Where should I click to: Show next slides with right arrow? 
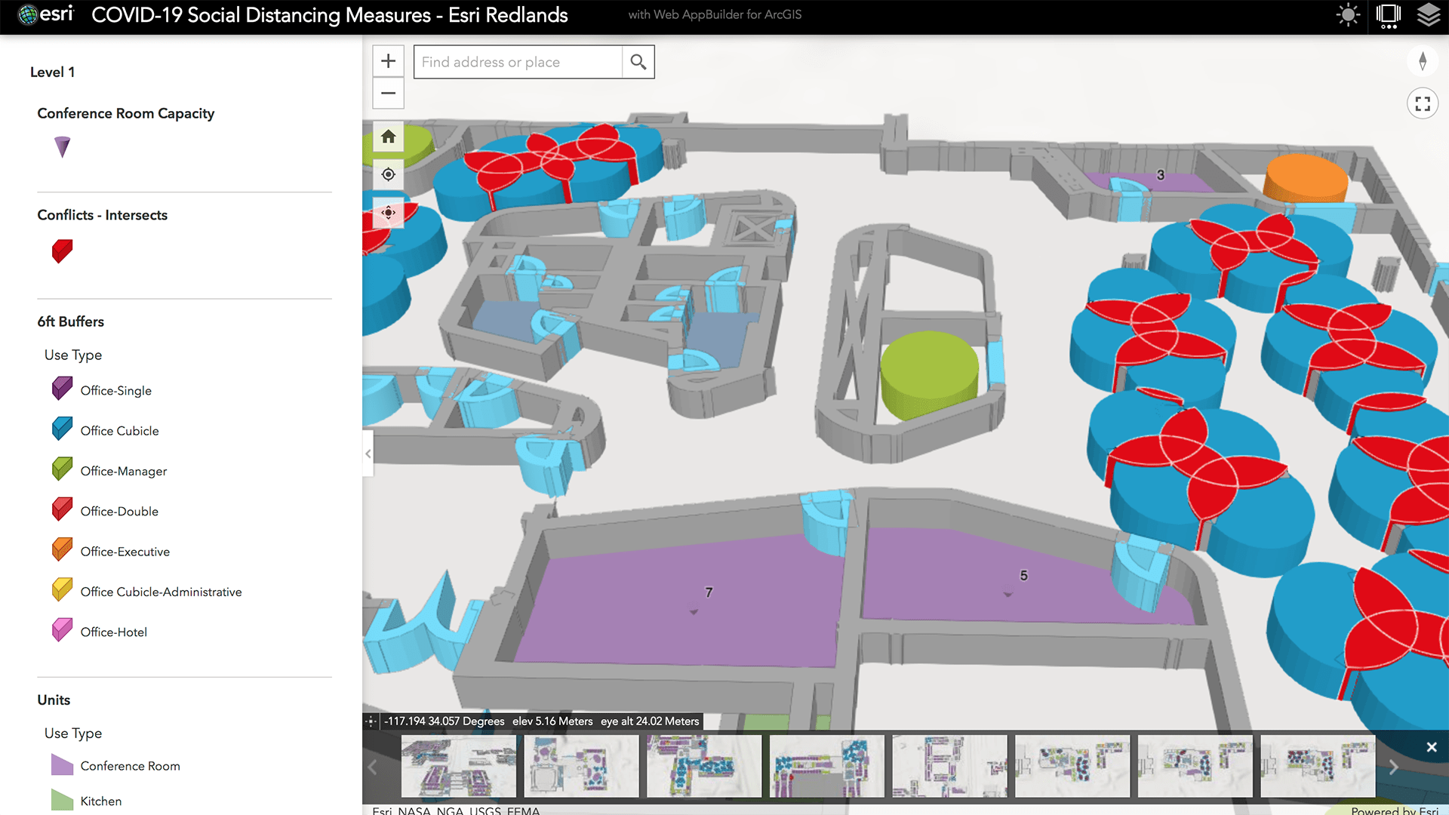click(1393, 767)
